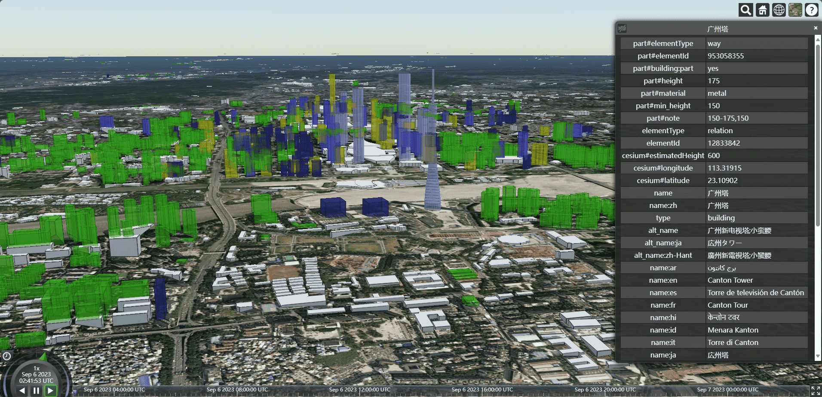The width and height of the screenshot is (822, 397).
Task: Play the animation forward
Action: pyautogui.click(x=51, y=391)
